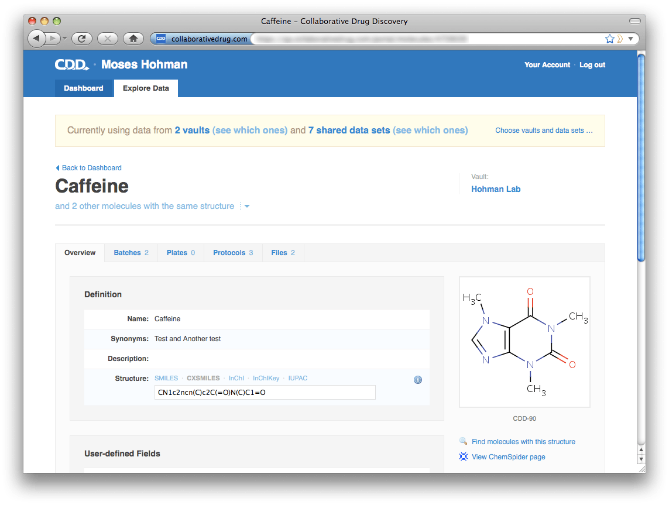Open the Batches 2 tab

click(131, 253)
